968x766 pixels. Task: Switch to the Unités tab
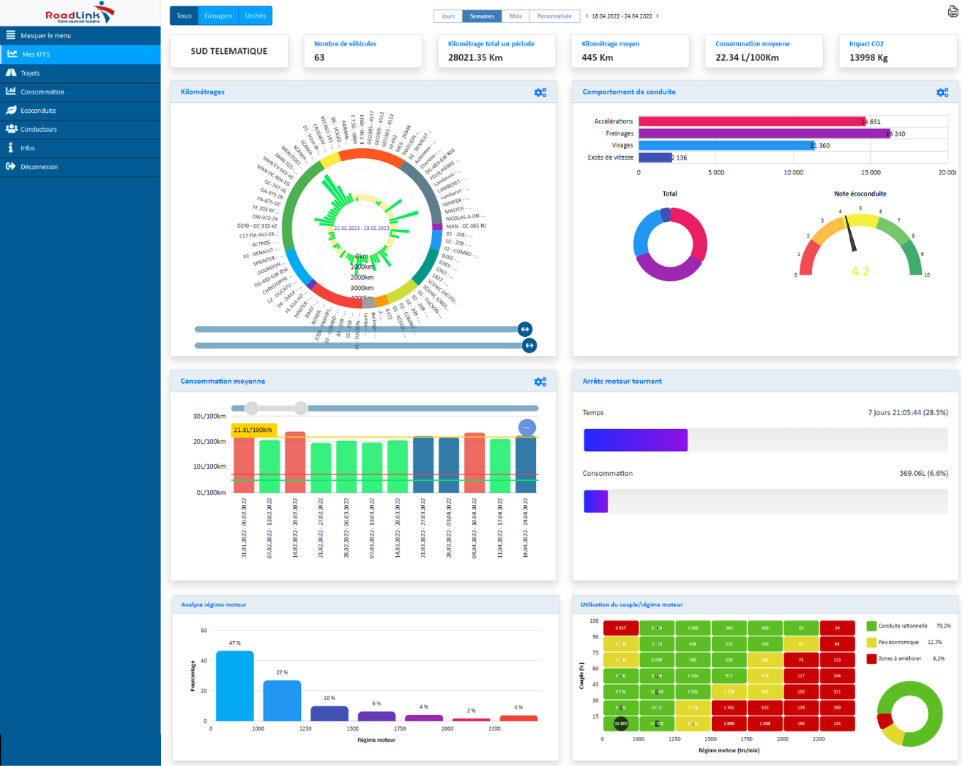coord(255,16)
